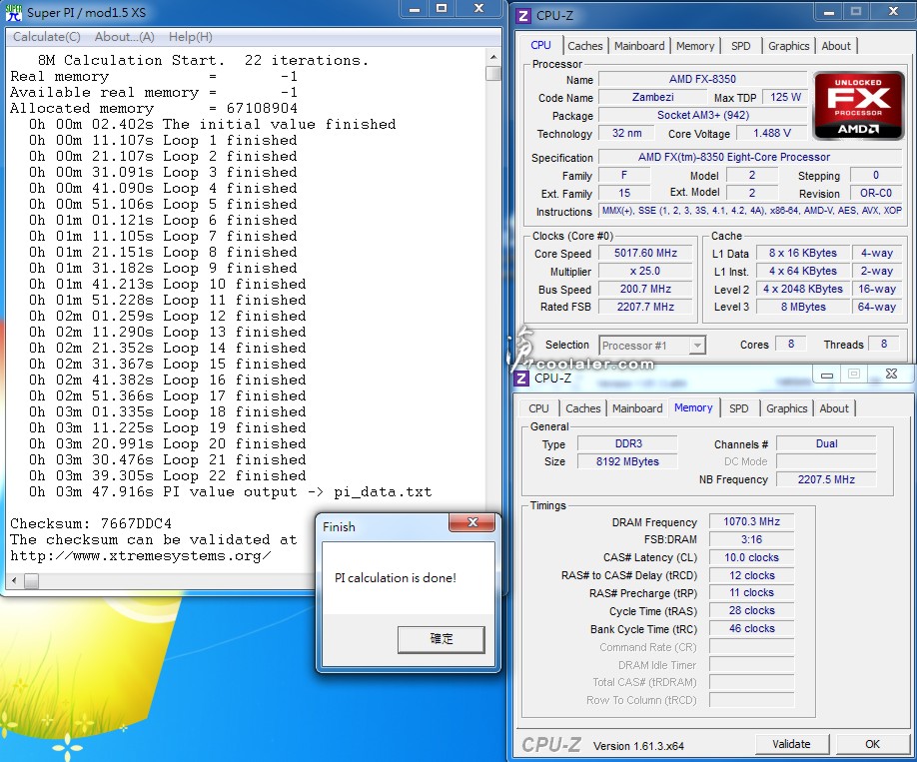This screenshot has width=917, height=762.
Task: Click the Specification AMD FX(tm)-8350 Eight-Core Processor field
Action: pyautogui.click(x=750, y=157)
